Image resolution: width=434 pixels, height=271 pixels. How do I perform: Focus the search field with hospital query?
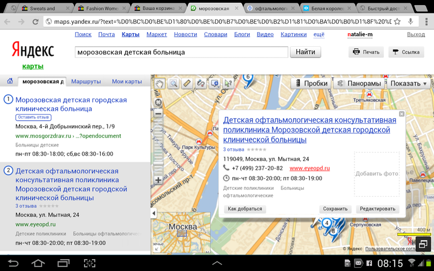[181, 52]
